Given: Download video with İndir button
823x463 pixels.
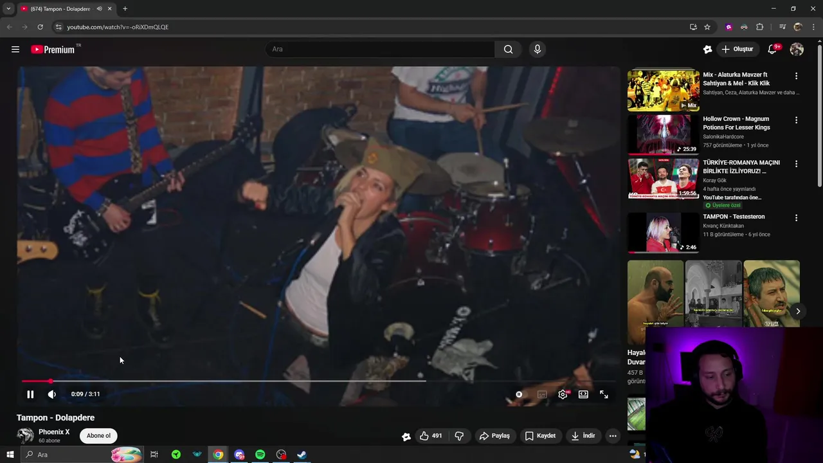Looking at the screenshot, I should (x=583, y=436).
